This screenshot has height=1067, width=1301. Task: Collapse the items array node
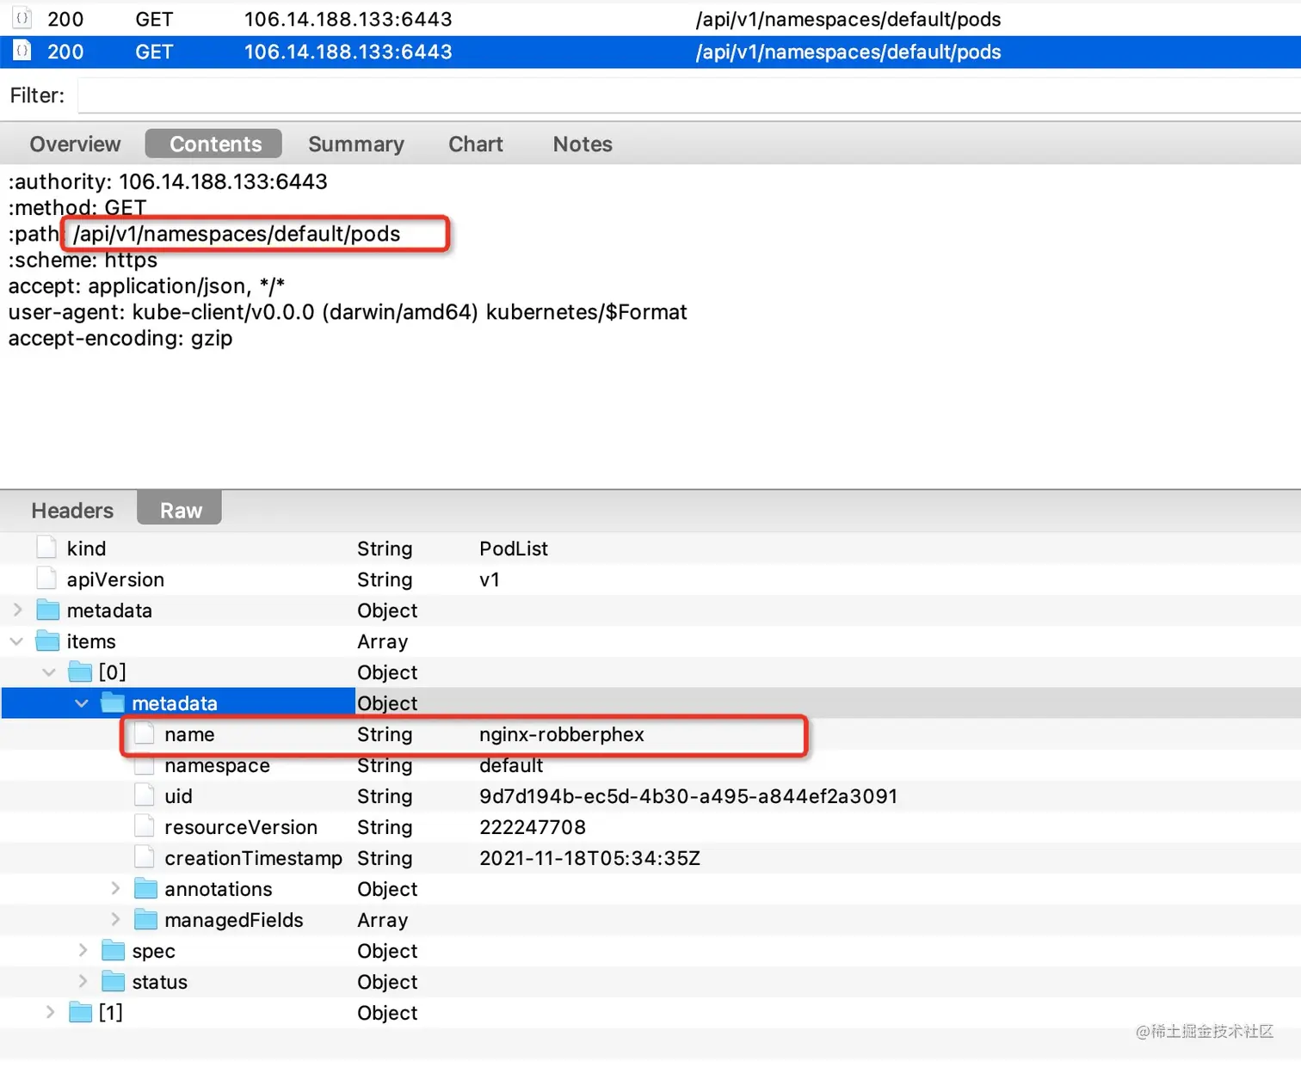click(x=16, y=641)
